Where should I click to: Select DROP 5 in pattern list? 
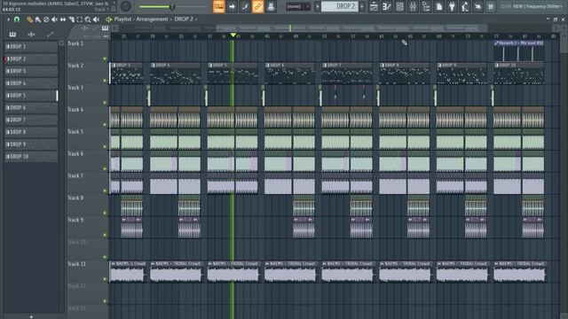pyautogui.click(x=31, y=96)
